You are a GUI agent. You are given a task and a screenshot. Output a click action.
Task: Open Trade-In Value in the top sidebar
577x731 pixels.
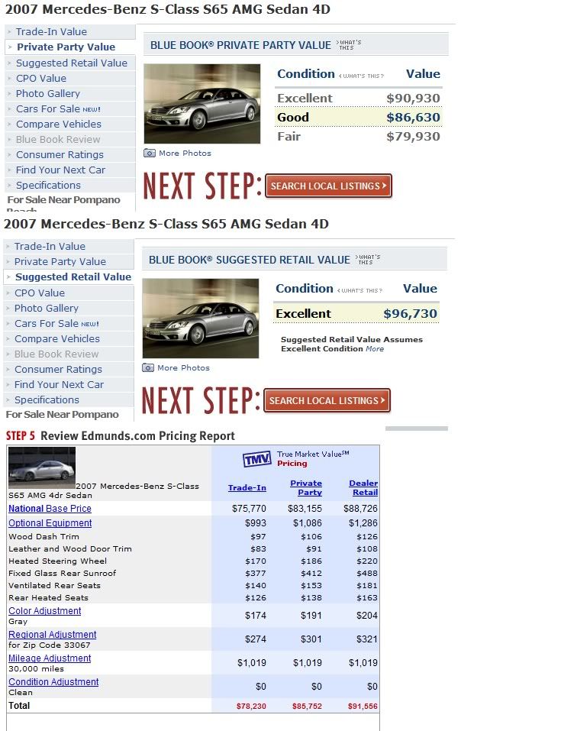(51, 32)
